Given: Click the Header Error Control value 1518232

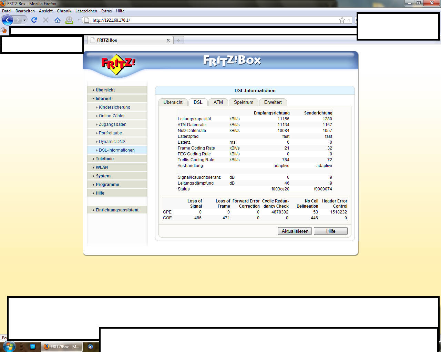Looking at the screenshot, I should coord(338,212).
